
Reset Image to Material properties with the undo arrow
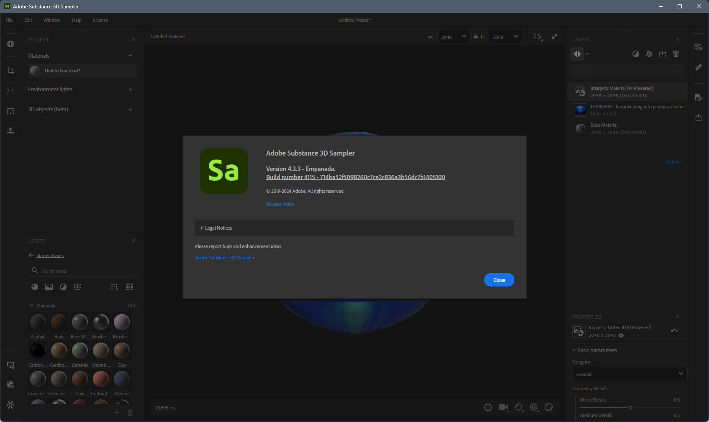[x=674, y=331]
